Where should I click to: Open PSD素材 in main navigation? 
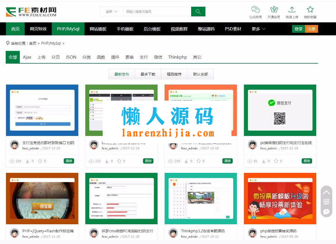coord(233,29)
